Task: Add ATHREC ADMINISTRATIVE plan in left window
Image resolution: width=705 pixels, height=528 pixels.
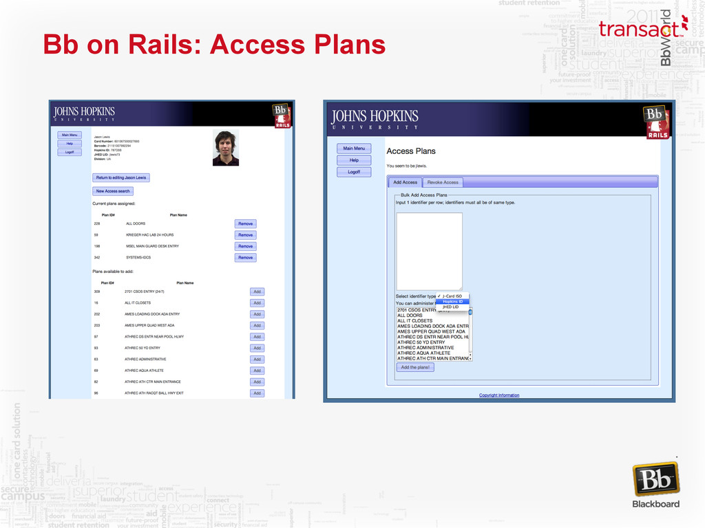Action: [257, 359]
